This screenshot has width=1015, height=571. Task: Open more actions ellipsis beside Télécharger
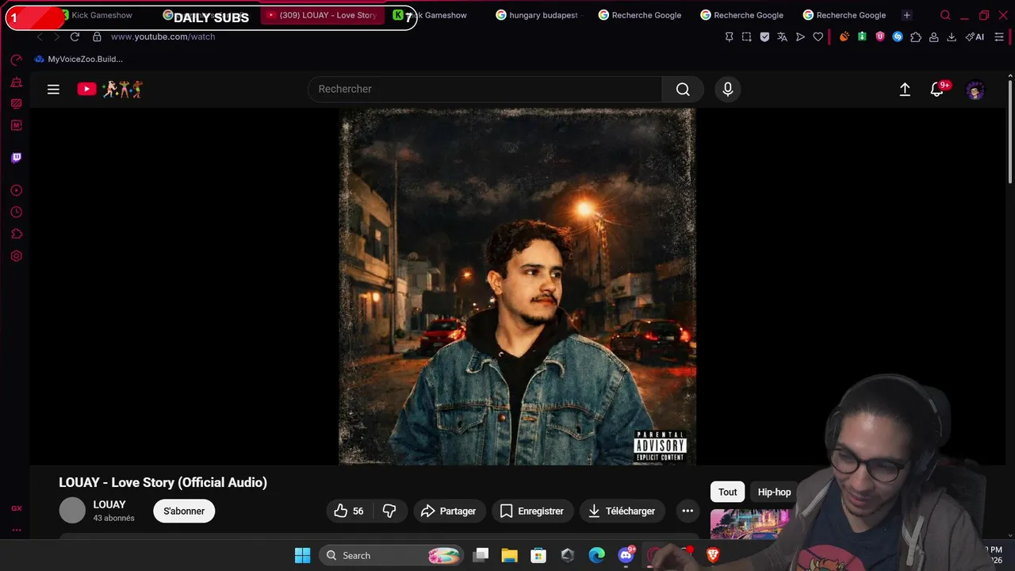688,511
